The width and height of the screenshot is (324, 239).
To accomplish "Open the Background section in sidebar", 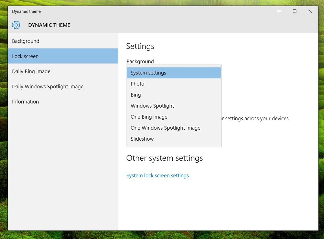I will (26, 41).
